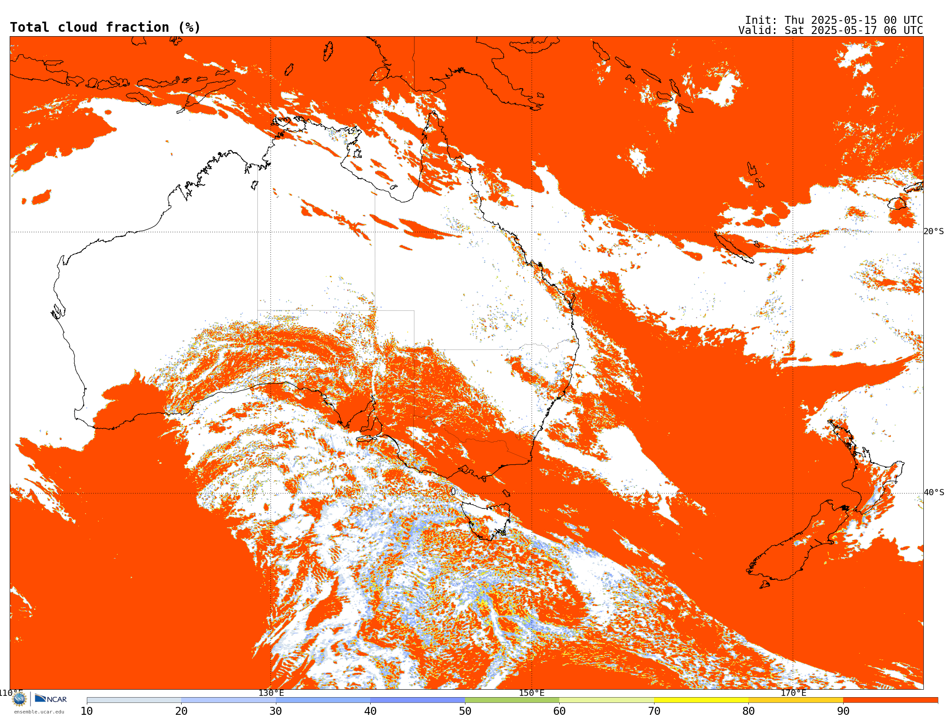This screenshot has width=952, height=717.
Task: Click the colorbar label 50
Action: (465, 711)
